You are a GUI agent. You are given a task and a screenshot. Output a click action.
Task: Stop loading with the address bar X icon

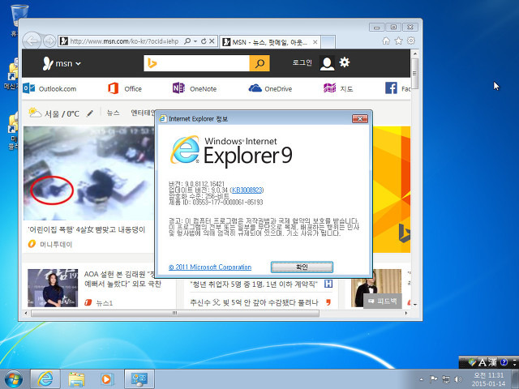(x=212, y=41)
